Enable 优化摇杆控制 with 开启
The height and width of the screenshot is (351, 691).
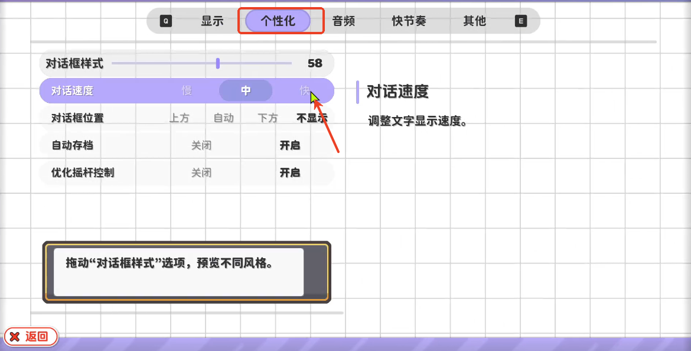(290, 173)
